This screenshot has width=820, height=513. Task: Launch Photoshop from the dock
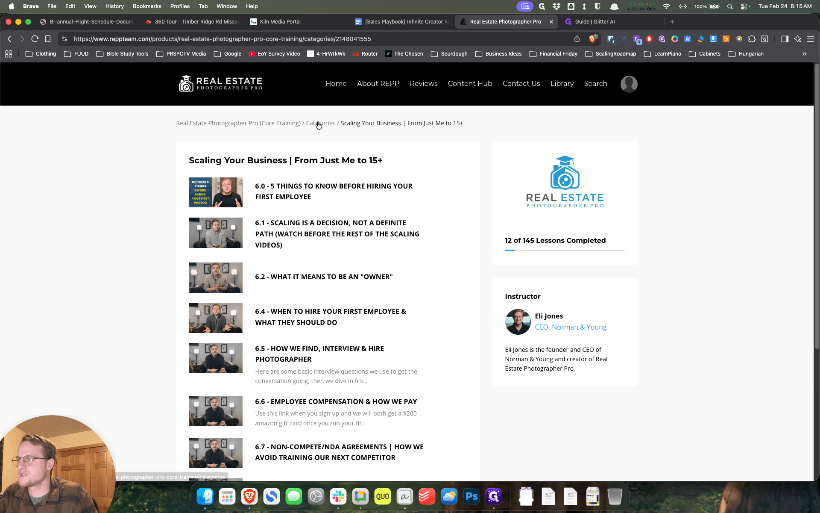point(471,496)
